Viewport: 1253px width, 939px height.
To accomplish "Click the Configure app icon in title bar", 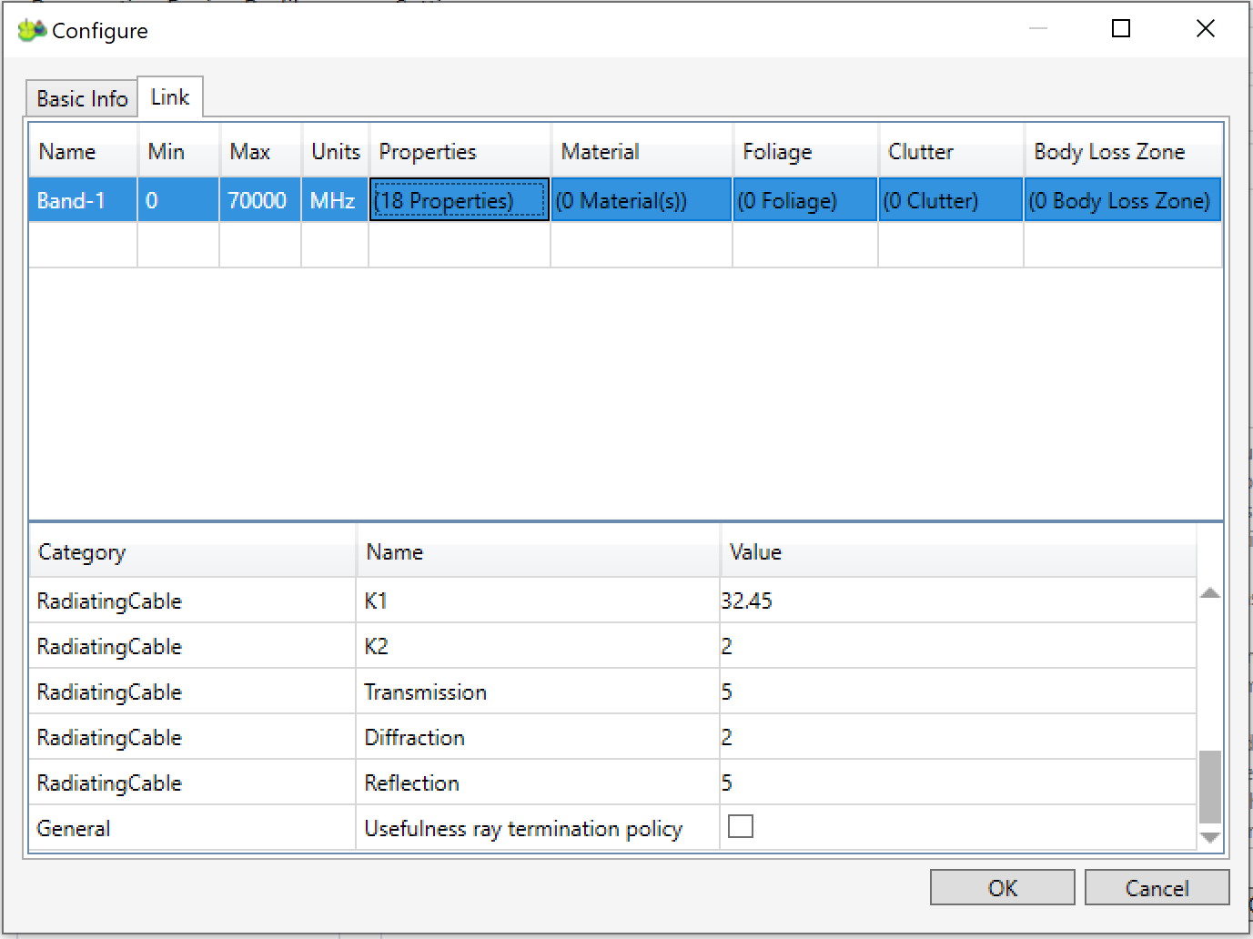I will pos(32,30).
